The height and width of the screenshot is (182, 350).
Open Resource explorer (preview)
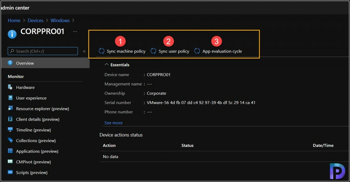42,109
